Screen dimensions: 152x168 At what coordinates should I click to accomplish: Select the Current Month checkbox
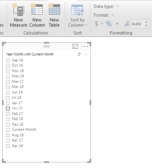click(x=8, y=130)
